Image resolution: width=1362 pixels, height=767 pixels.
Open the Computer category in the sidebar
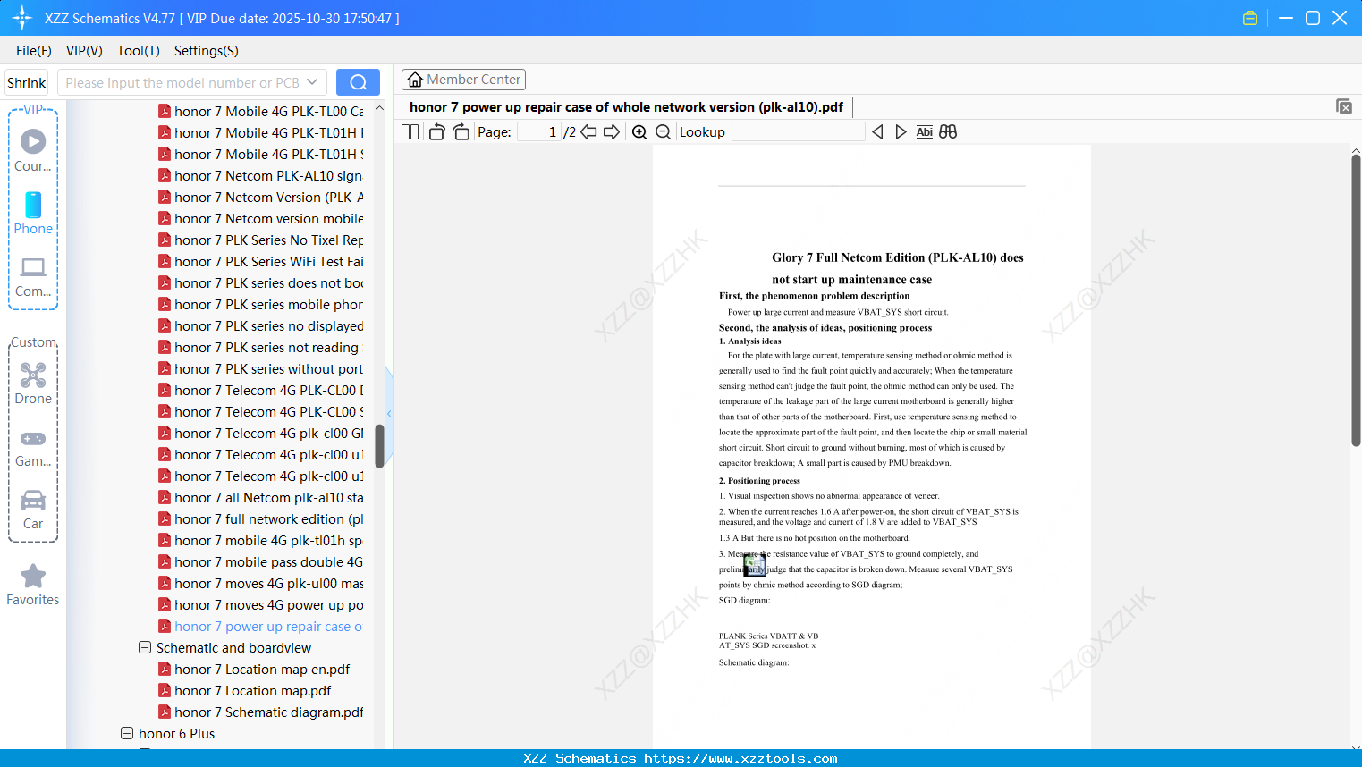tap(33, 276)
